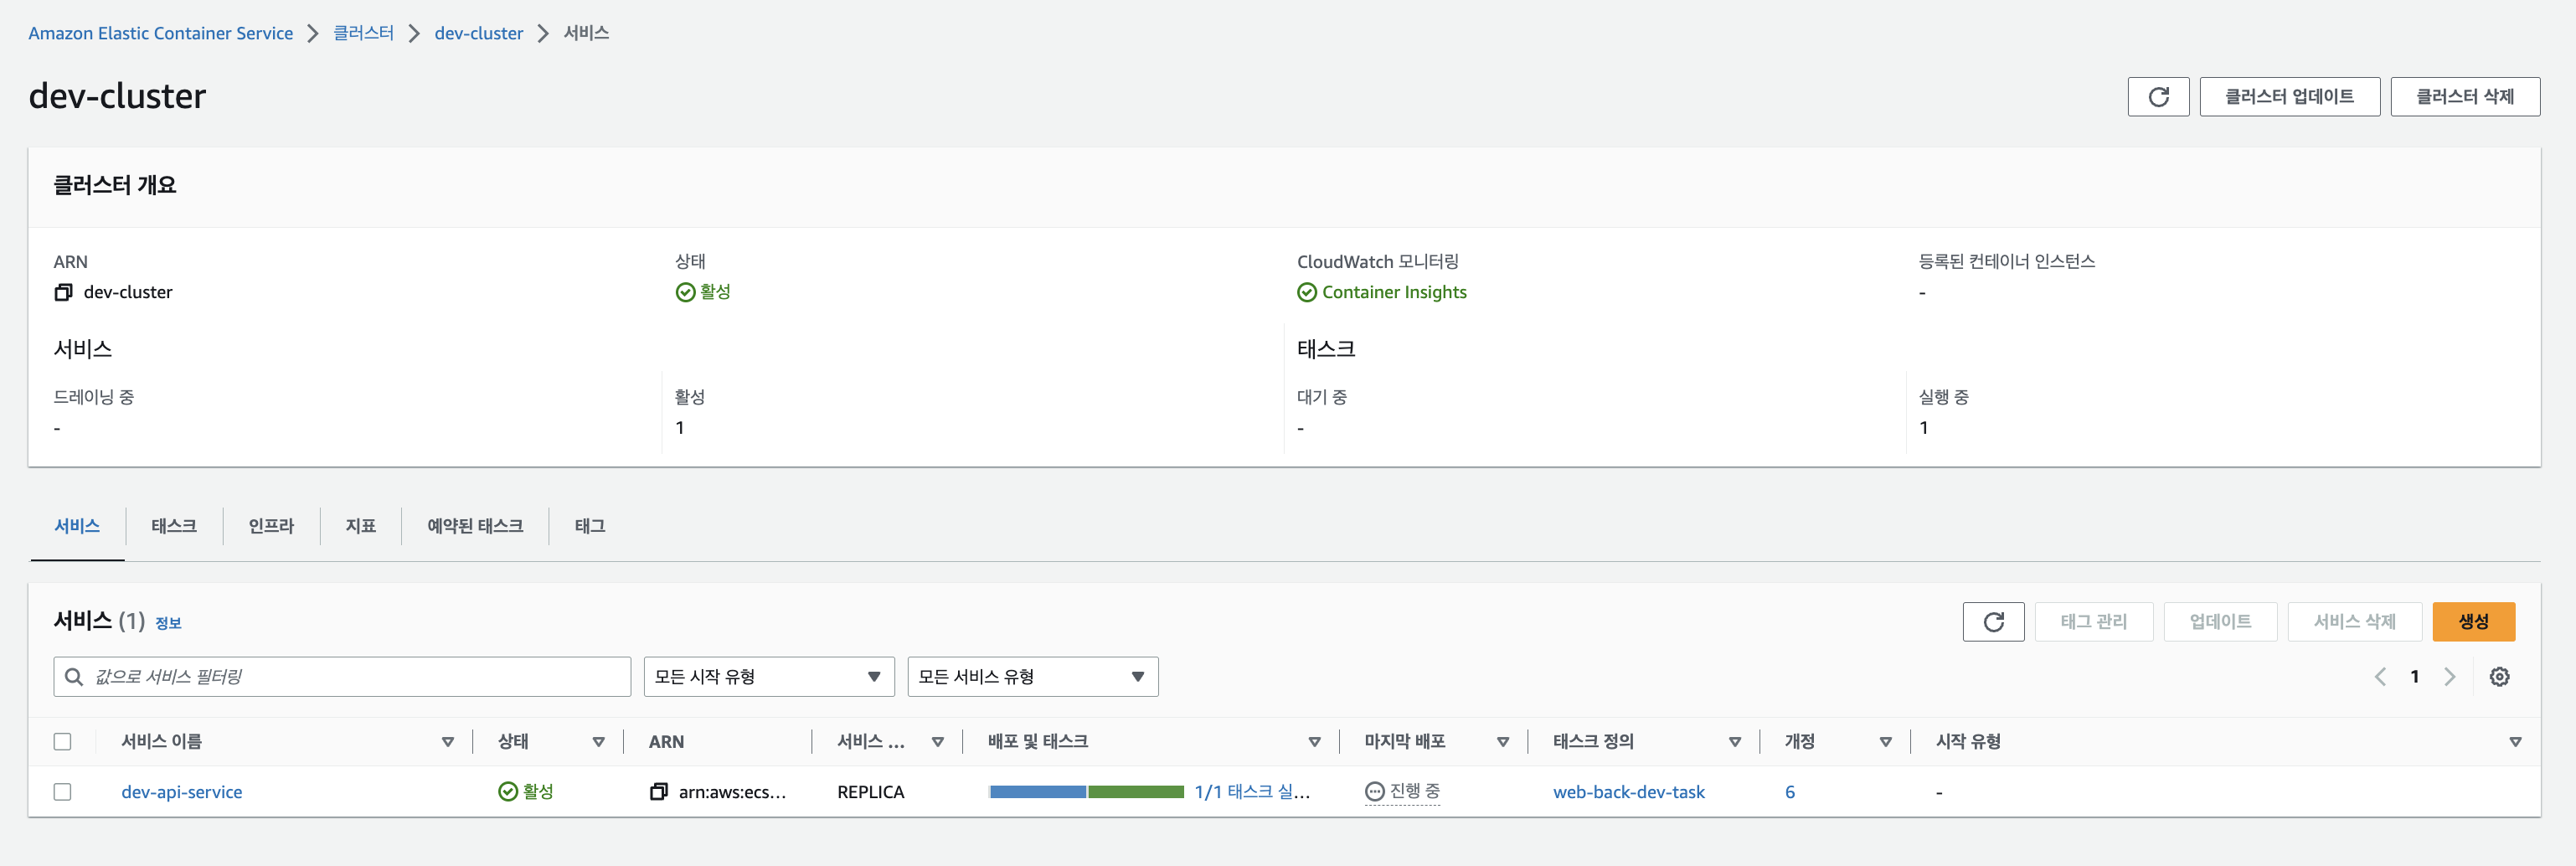Sort by 시작 유형 column arrow
The width and height of the screenshot is (2576, 866).
(2515, 742)
